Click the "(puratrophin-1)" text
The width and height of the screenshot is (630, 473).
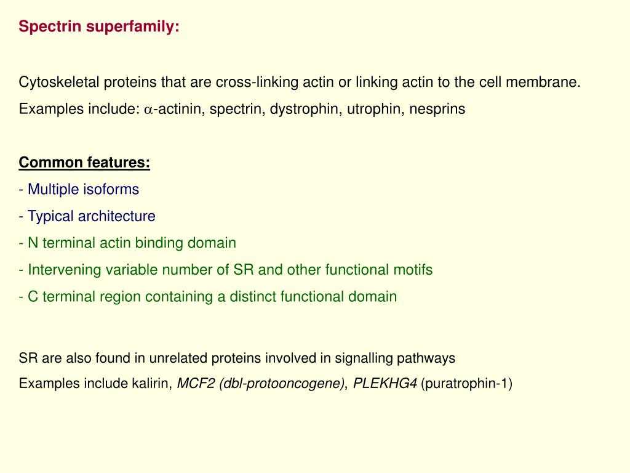(x=466, y=384)
